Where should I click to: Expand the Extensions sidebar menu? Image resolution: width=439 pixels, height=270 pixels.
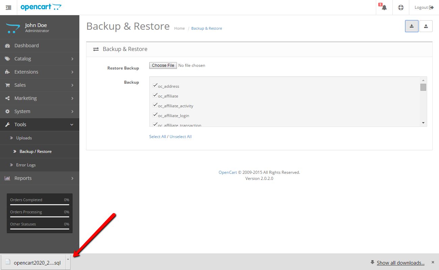[x=40, y=72]
